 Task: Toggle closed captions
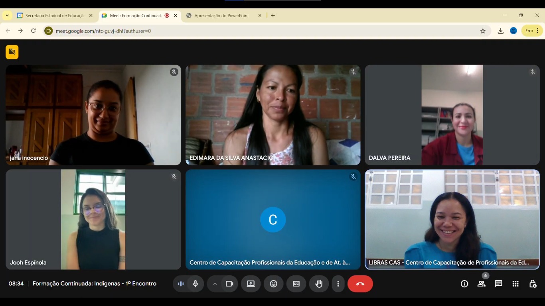[296, 284]
